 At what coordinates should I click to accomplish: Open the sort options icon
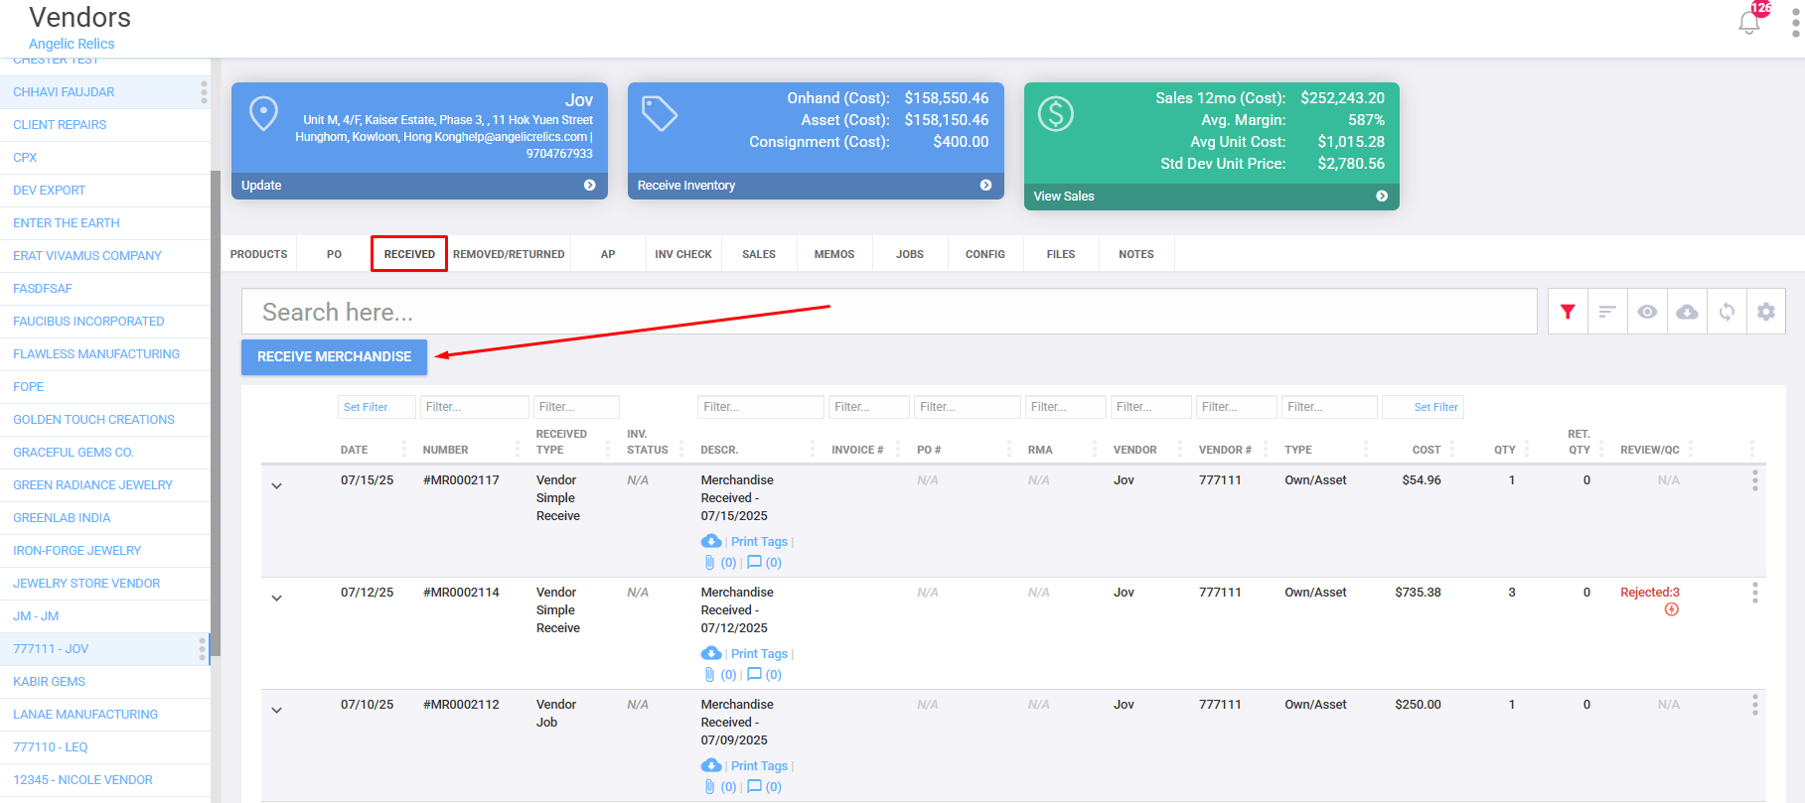pos(1607,312)
